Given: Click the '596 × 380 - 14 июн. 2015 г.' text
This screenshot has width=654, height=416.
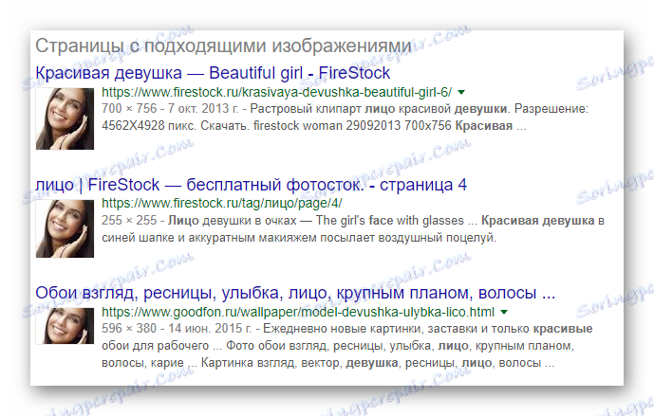Looking at the screenshot, I should (177, 329).
